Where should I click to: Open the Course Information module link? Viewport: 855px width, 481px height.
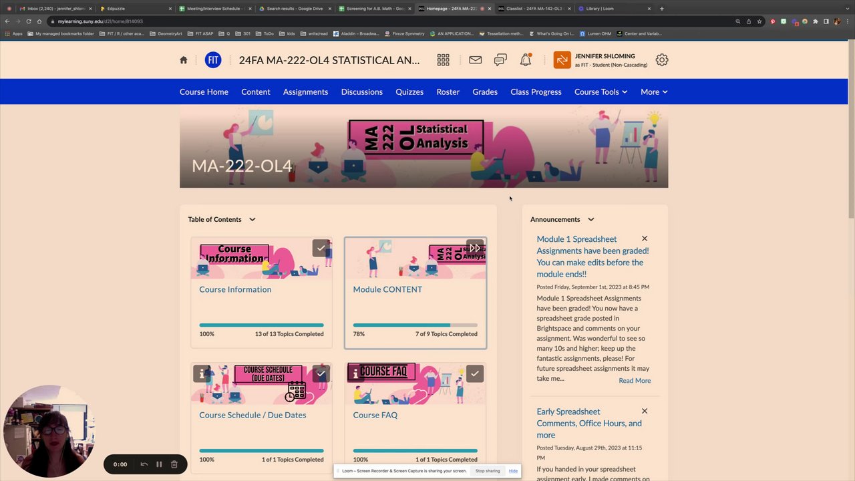pos(235,289)
